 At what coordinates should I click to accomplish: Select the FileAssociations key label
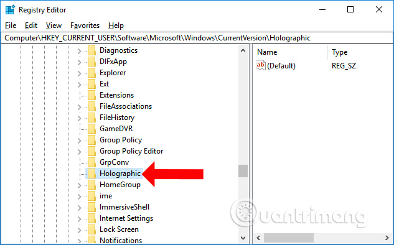[x=126, y=106]
